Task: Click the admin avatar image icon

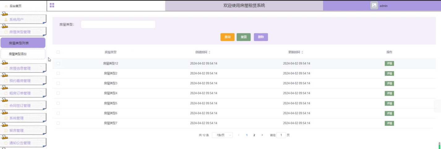Action: coord(374,6)
